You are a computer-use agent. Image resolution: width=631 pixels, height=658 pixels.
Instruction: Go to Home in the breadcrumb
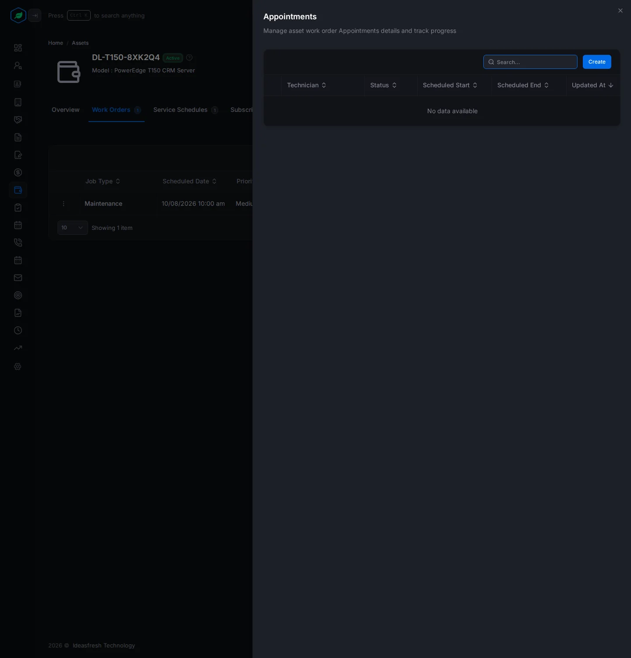point(56,43)
